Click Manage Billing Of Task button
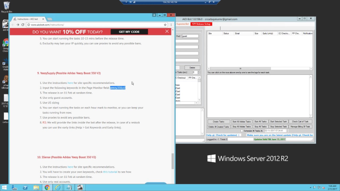Image resolution: width=340 pixels, height=191 pixels. tap(300, 127)
